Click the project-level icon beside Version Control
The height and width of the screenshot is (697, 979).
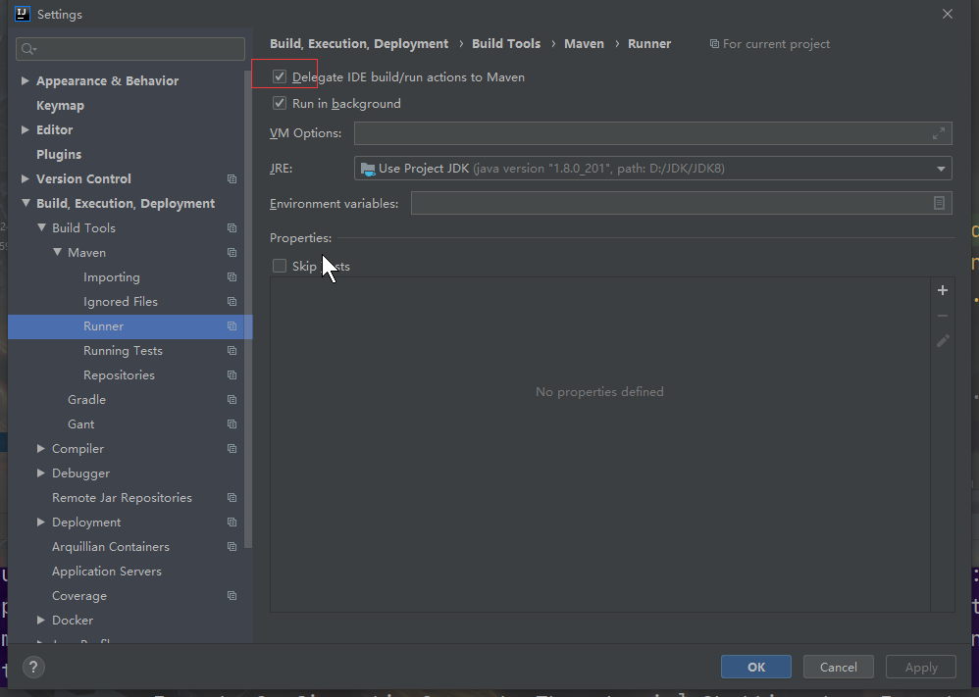tap(232, 179)
